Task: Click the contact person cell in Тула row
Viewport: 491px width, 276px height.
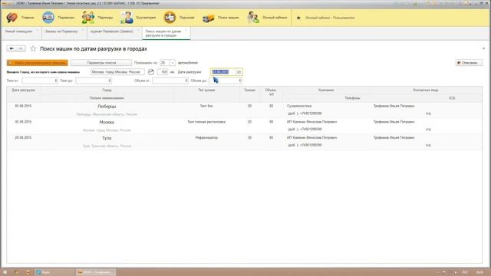Action: (394, 138)
